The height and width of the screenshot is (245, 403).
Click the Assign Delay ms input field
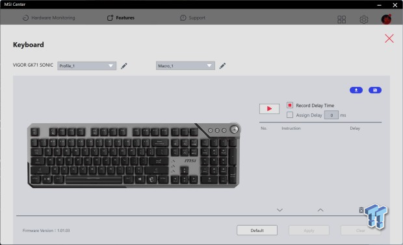331,115
